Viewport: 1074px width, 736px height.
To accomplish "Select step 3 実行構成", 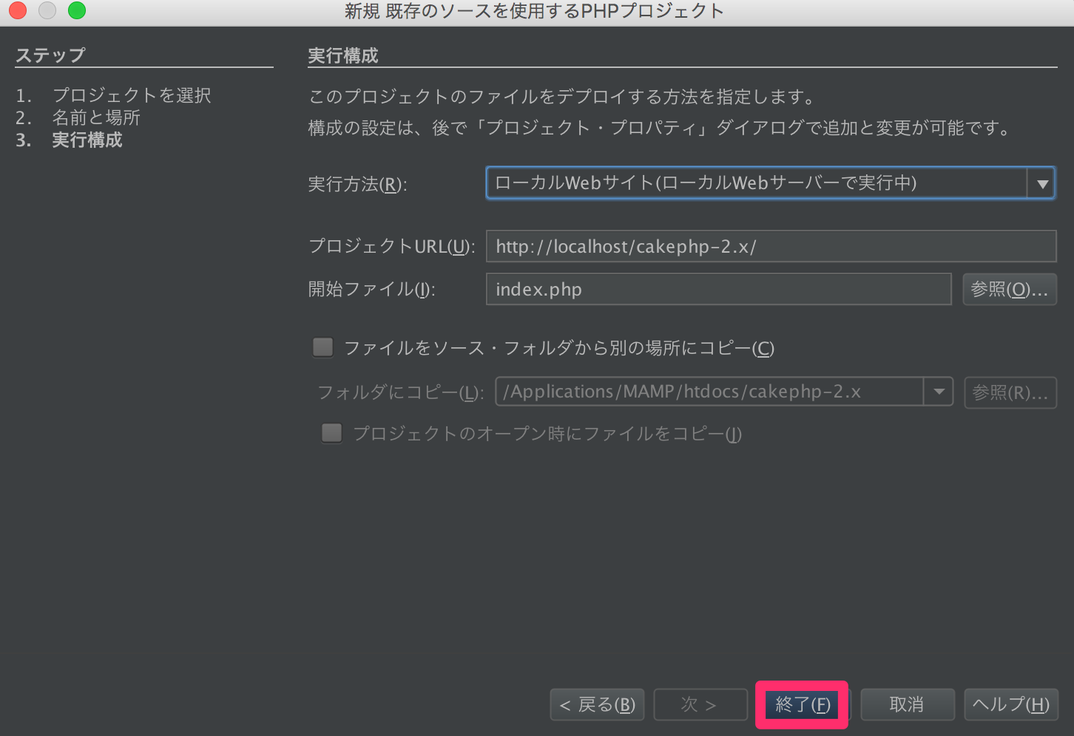I will click(x=87, y=140).
